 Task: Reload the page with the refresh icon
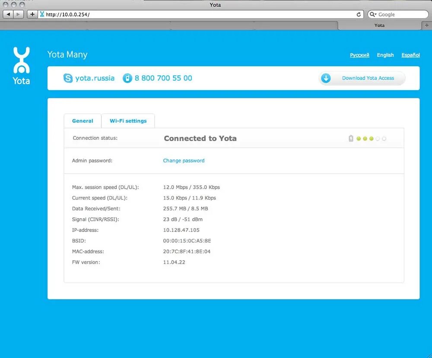point(359,14)
